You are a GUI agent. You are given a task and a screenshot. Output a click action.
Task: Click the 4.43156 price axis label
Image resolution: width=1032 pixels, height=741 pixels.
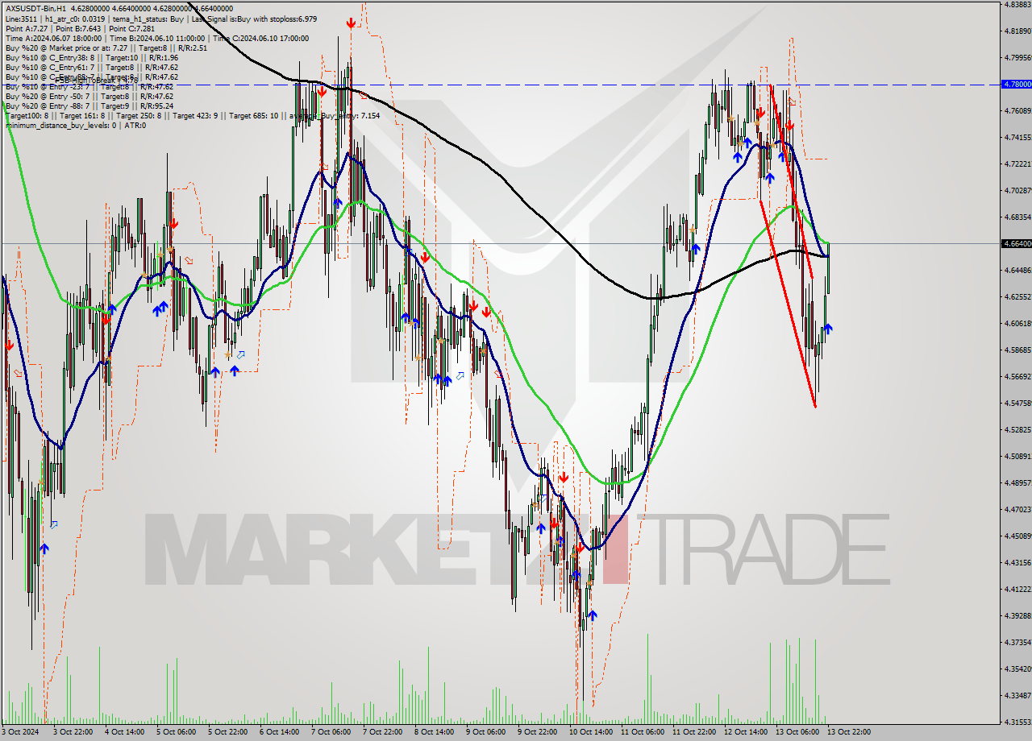(x=1017, y=562)
